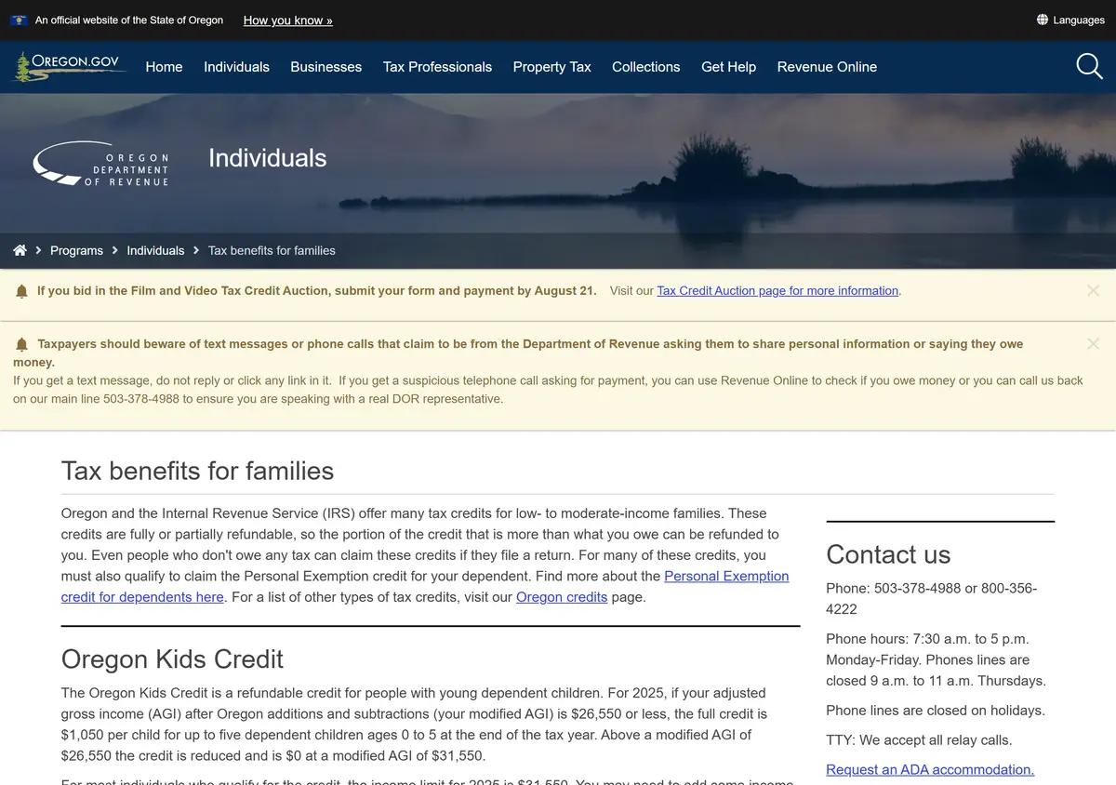This screenshot has height=785, width=1116.
Task: Open the Languages selector
Action: tap(1070, 20)
